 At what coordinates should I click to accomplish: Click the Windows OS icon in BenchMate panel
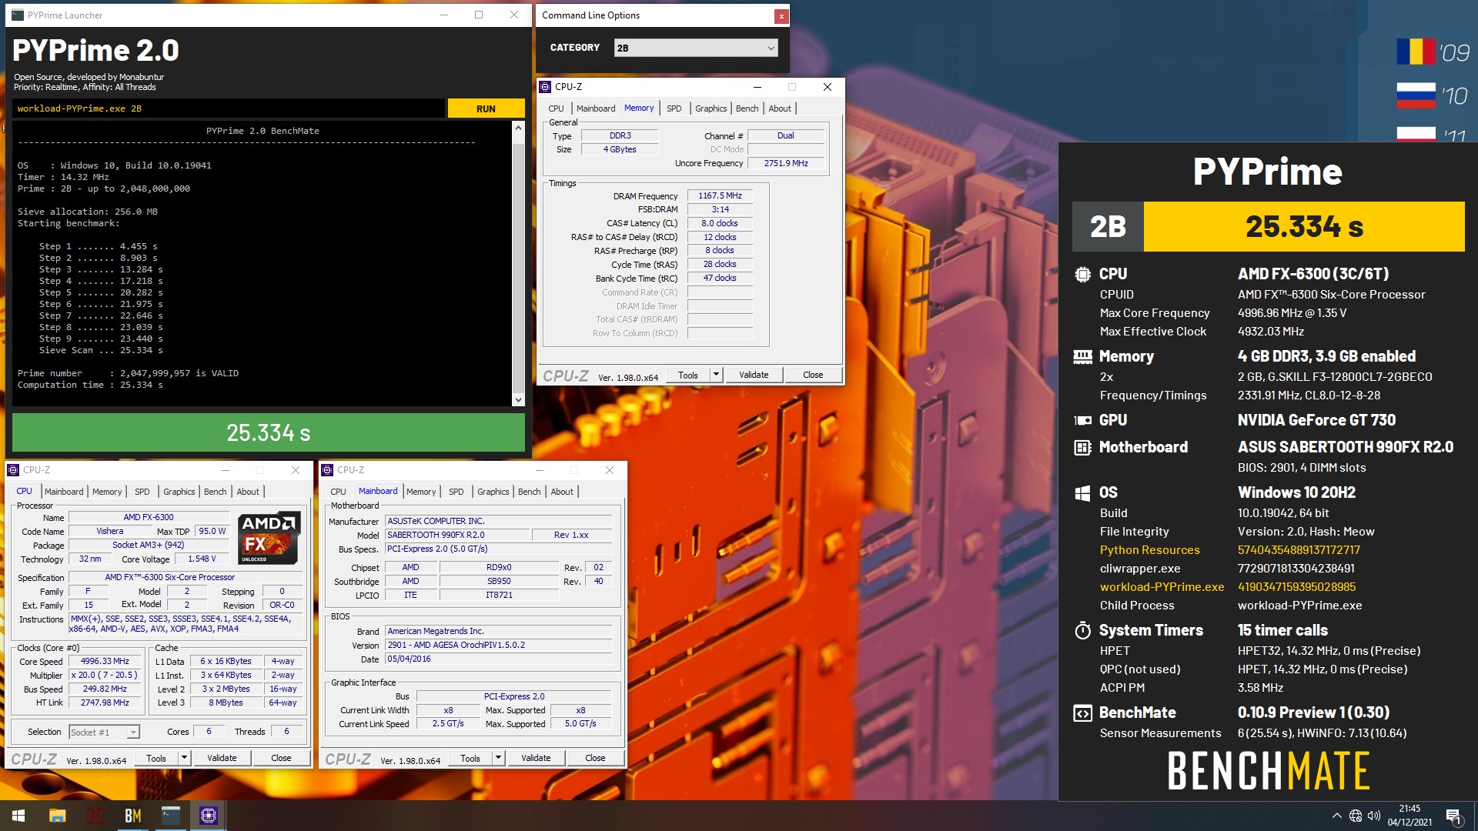click(x=1082, y=492)
